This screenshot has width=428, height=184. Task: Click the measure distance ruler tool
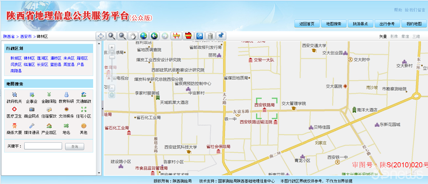[x=176, y=36]
